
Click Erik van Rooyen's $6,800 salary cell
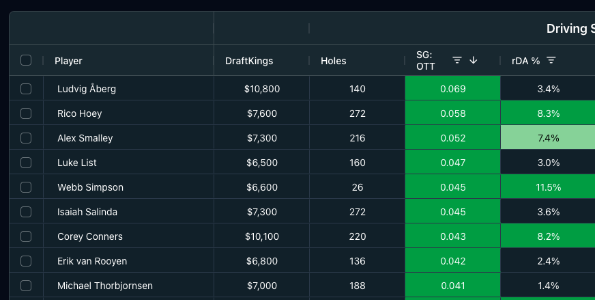tap(261, 261)
